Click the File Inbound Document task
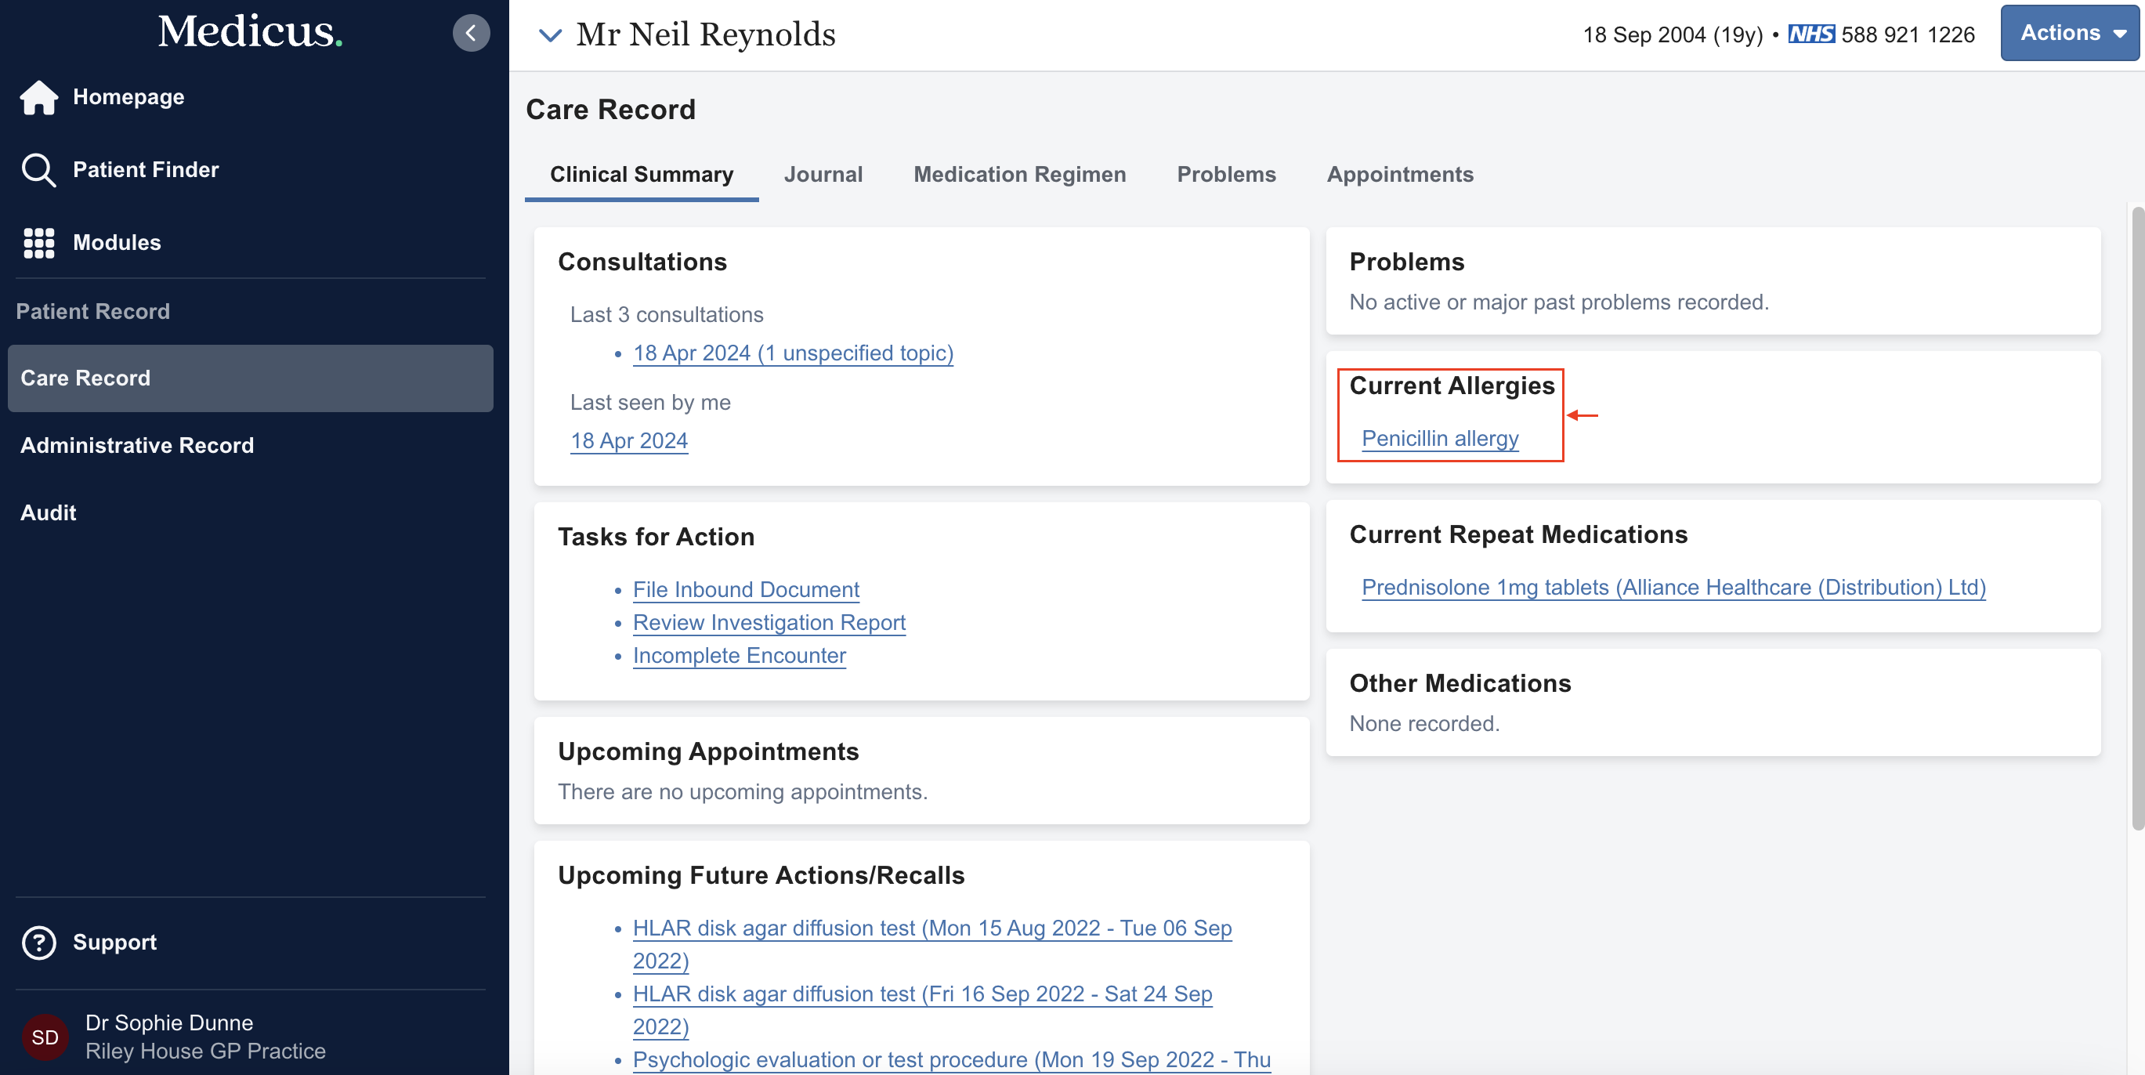Screen dimensions: 2145x1075 pos(745,589)
